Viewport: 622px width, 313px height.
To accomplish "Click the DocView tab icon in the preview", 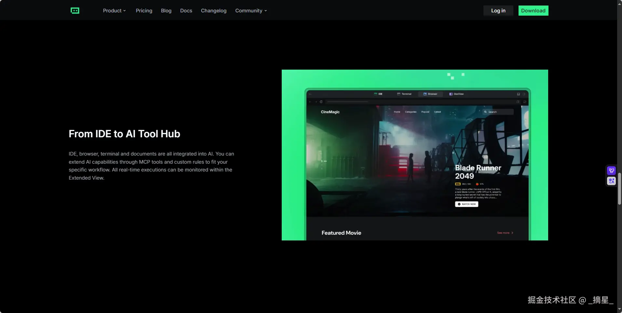I will pos(451,94).
